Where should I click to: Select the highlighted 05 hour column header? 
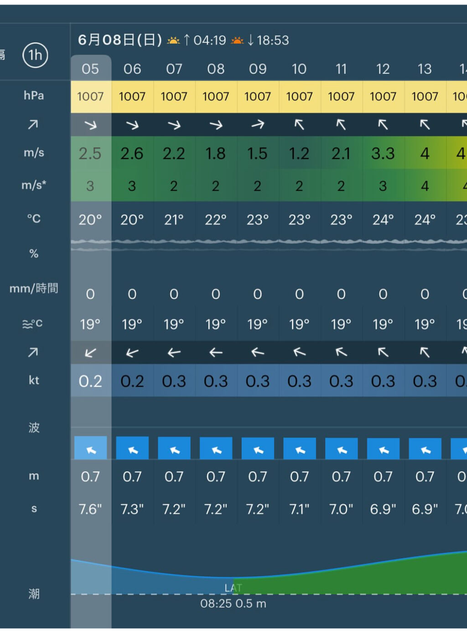90,69
